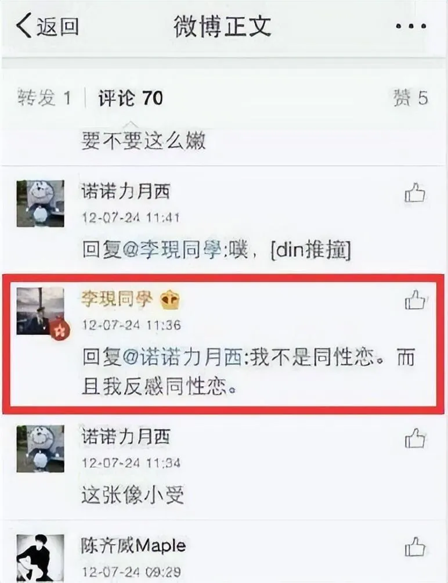
Task: Open the Doraemon avatar on the 11:34 comment
Action: [x=41, y=449]
